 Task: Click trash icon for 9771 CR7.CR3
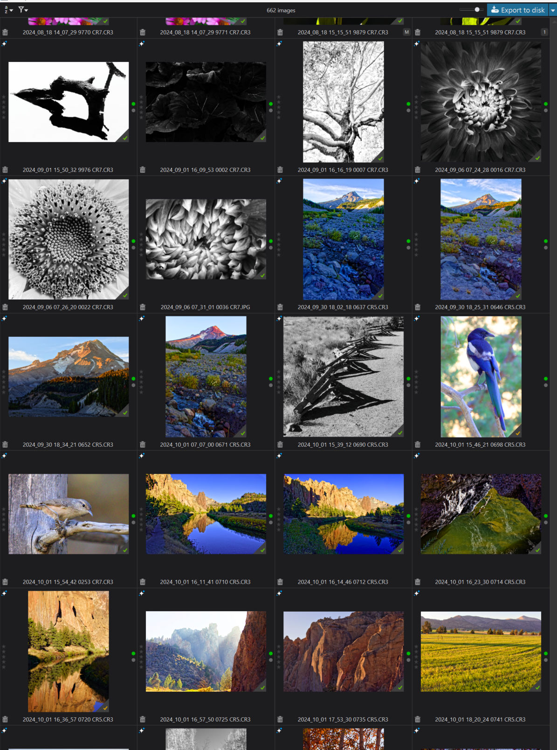pos(143,33)
